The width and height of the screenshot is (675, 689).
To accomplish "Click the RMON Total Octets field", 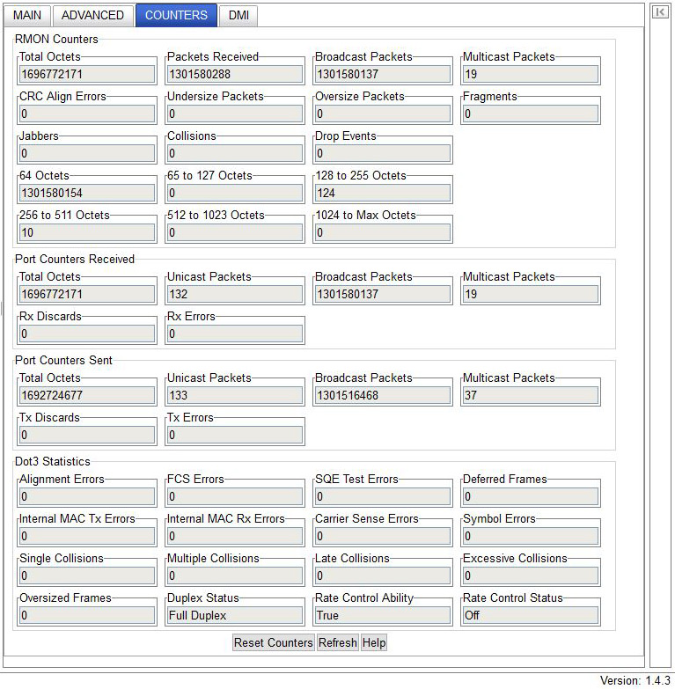I will click(87, 74).
